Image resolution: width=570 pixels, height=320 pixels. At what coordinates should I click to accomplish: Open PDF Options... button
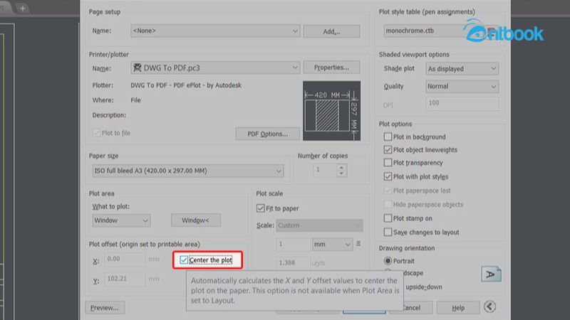(x=268, y=134)
